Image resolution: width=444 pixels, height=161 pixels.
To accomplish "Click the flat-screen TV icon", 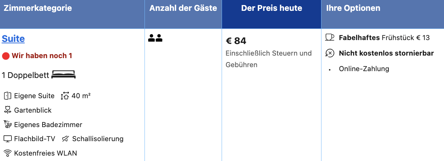I will pyautogui.click(x=8, y=139).
